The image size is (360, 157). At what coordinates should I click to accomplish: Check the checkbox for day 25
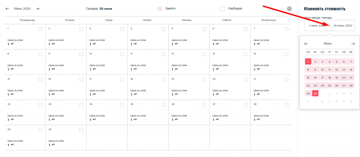163,105
